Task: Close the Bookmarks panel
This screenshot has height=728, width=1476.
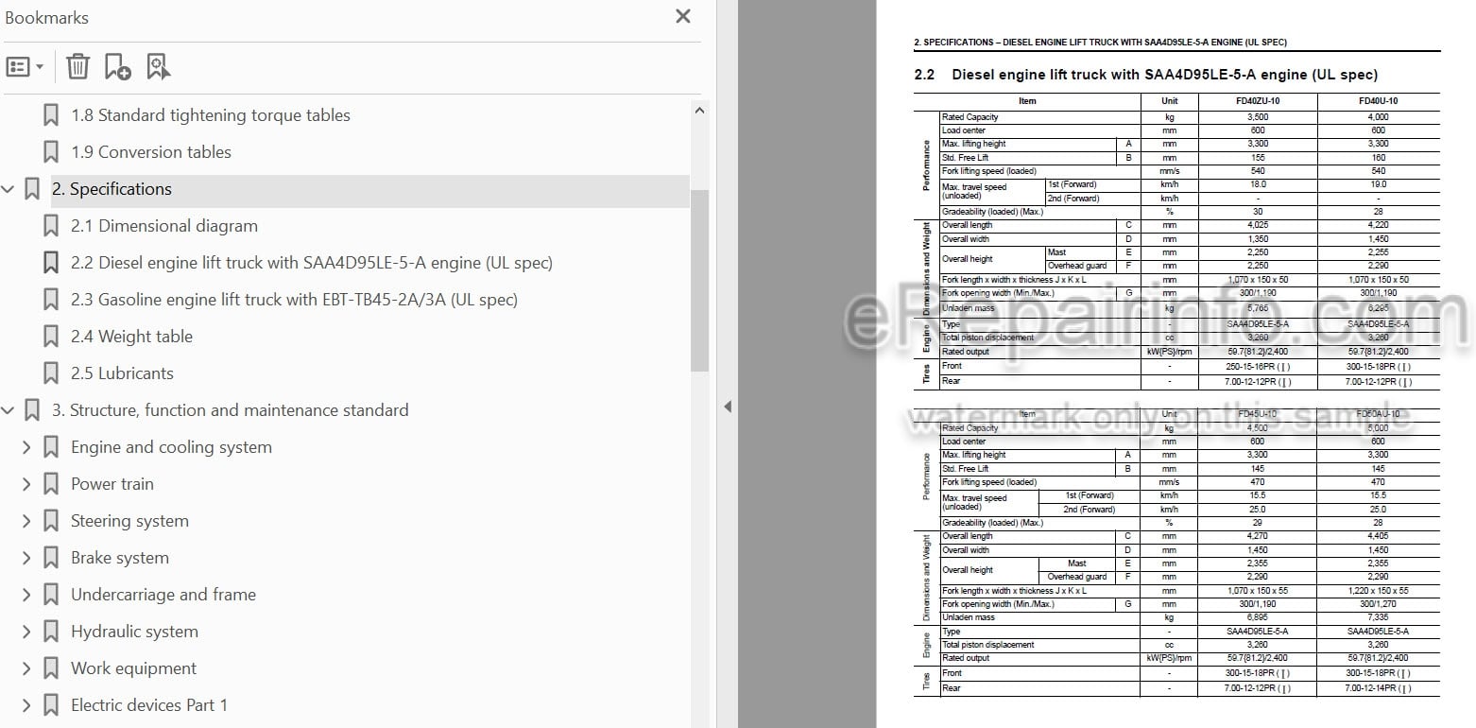Action: coord(683,16)
